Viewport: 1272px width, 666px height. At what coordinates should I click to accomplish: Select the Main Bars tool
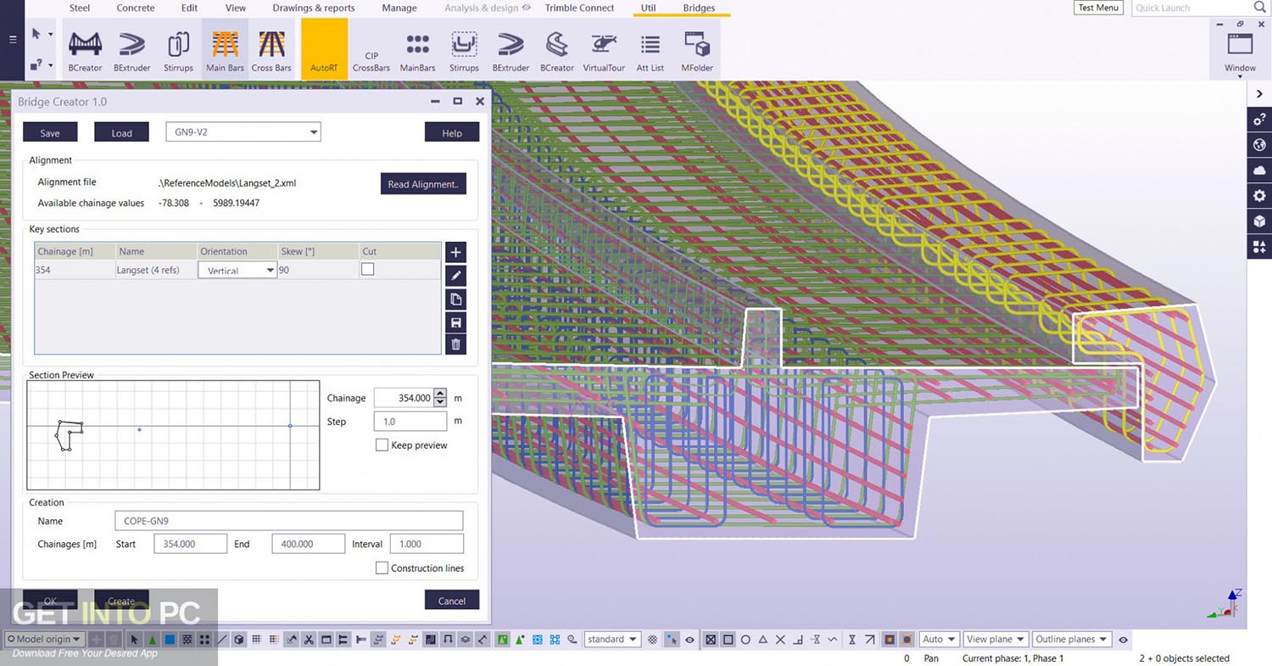225,51
